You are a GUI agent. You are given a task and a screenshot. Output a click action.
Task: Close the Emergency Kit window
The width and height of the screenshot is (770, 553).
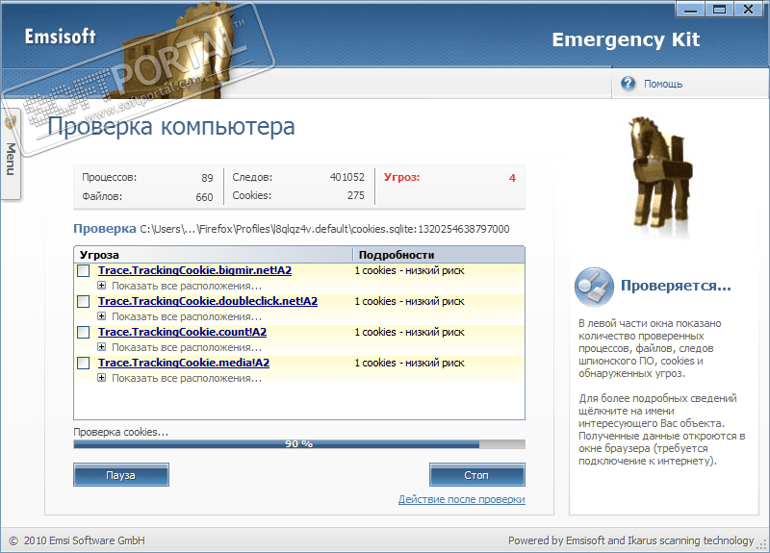[x=749, y=9]
